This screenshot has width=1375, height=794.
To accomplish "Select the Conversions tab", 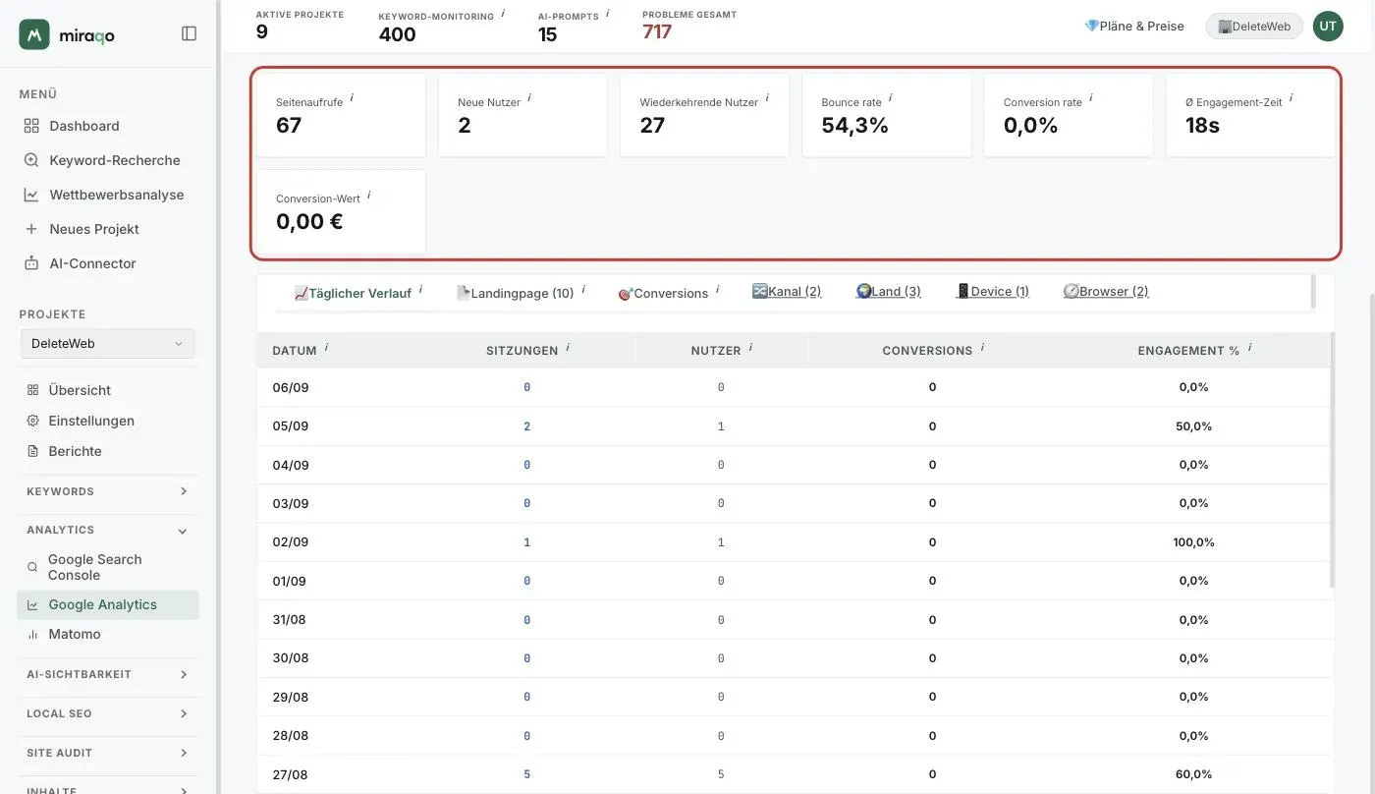I will [x=663, y=293].
